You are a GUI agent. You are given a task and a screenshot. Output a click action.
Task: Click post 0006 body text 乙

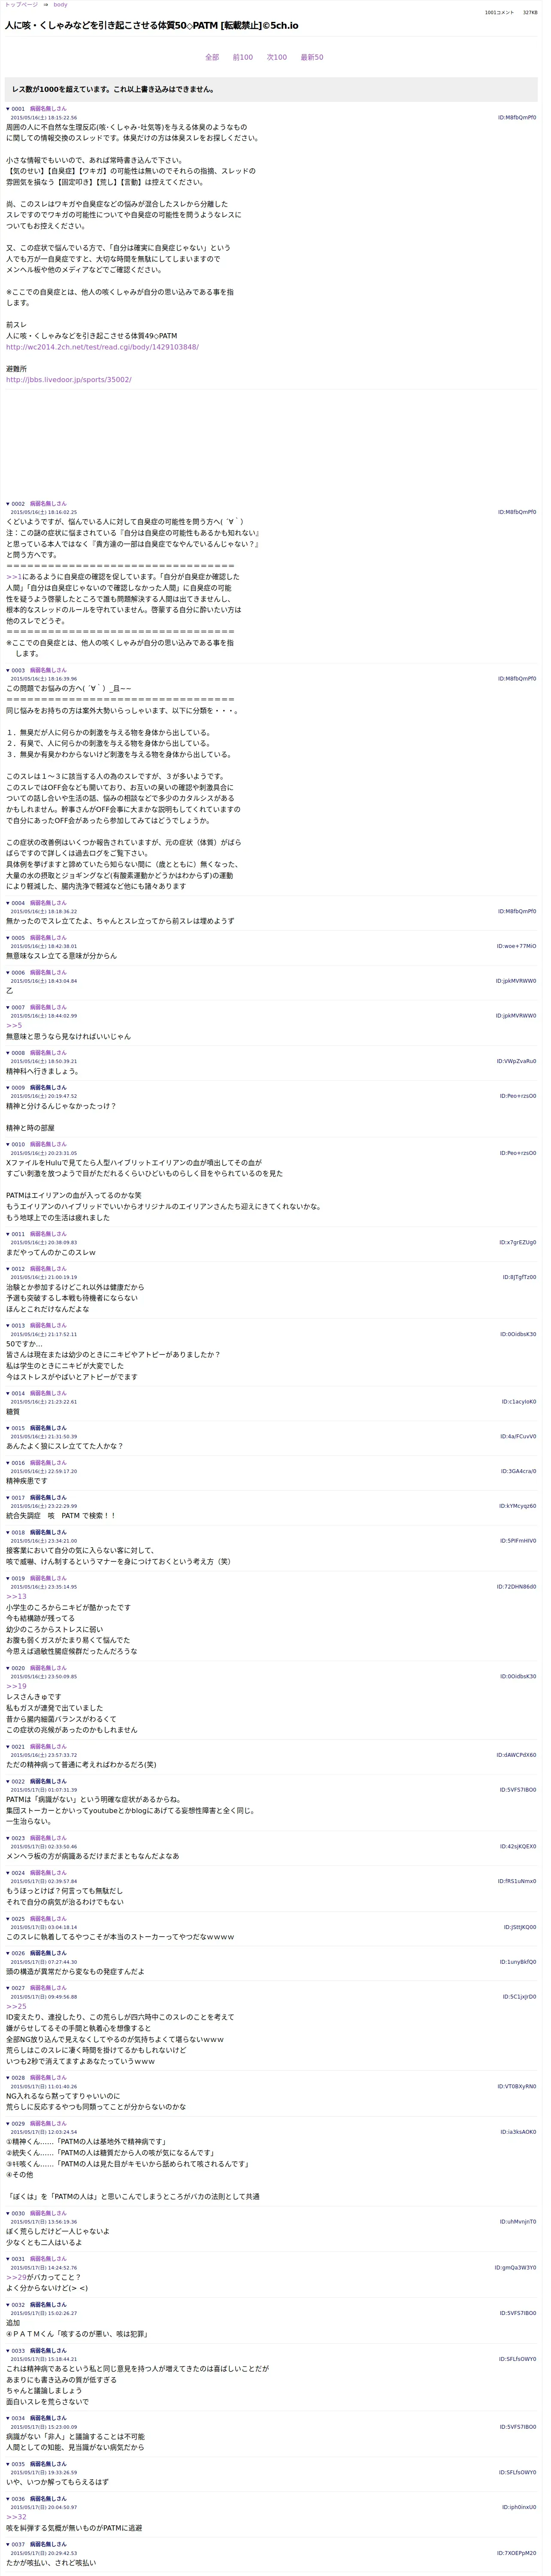coord(10,990)
